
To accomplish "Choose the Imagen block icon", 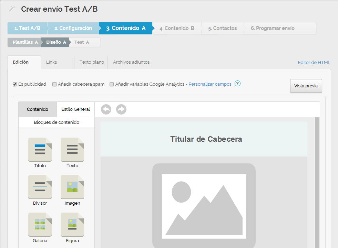I will point(72,187).
